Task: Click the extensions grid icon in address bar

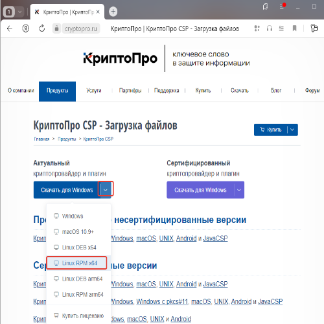Action: (x=257, y=29)
